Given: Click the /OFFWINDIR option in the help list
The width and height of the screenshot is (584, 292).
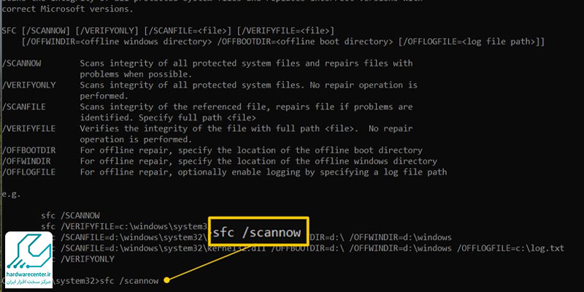Looking at the screenshot, I should (x=28, y=161).
